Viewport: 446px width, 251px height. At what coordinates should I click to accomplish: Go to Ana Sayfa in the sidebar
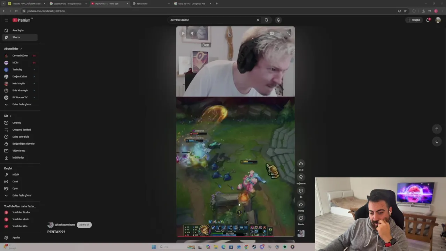20,30
